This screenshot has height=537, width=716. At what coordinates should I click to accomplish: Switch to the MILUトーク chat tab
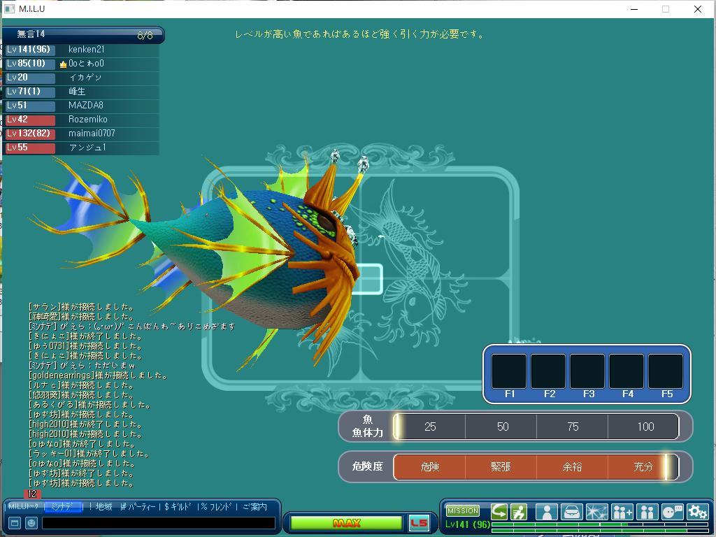[24, 507]
